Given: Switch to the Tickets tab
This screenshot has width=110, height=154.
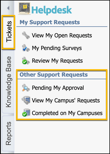Looking at the screenshot, I should pyautogui.click(x=8, y=32).
